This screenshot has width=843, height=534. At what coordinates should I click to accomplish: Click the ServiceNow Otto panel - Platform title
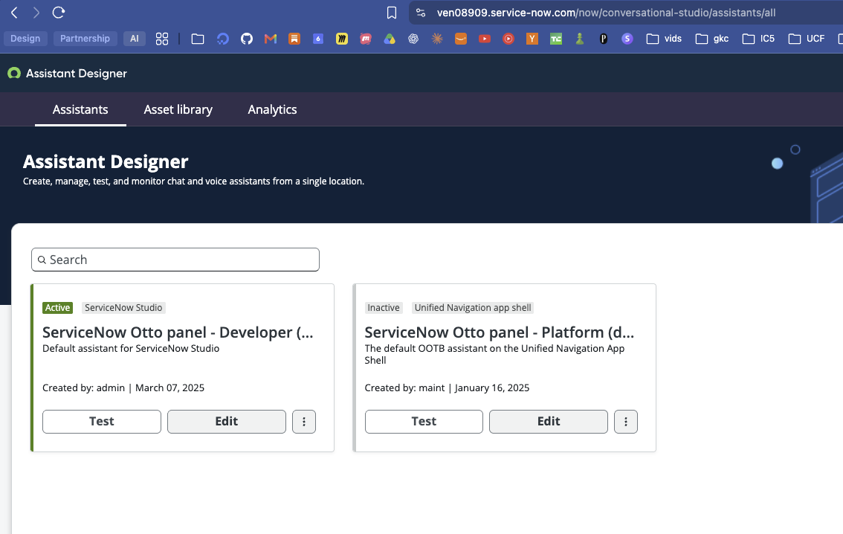point(500,332)
